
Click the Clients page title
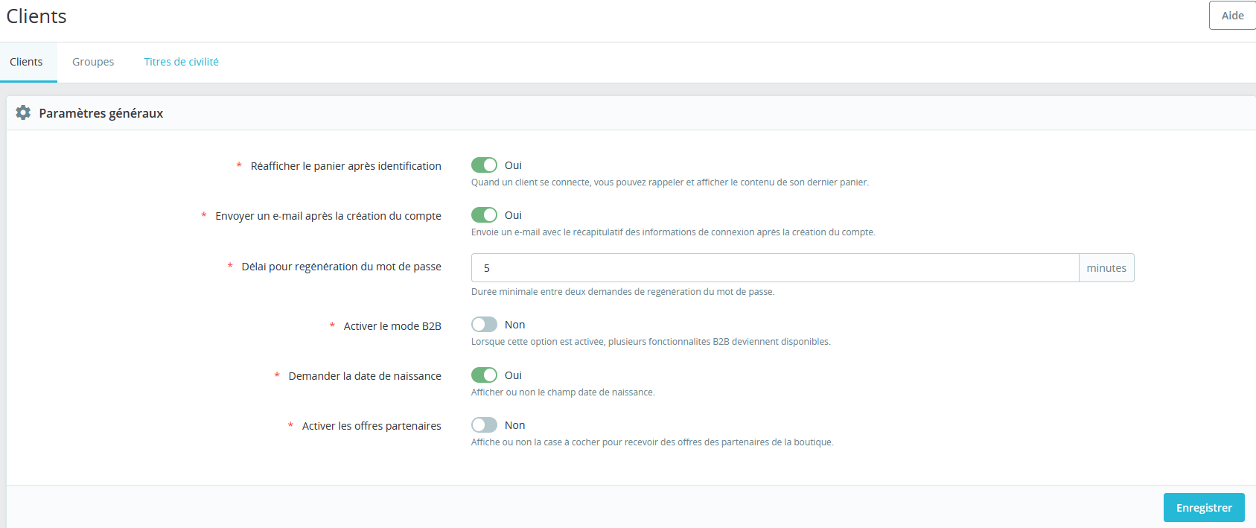click(x=36, y=16)
